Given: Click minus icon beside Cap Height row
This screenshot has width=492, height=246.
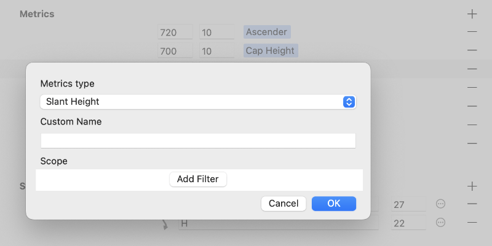Looking at the screenshot, I should point(472,50).
